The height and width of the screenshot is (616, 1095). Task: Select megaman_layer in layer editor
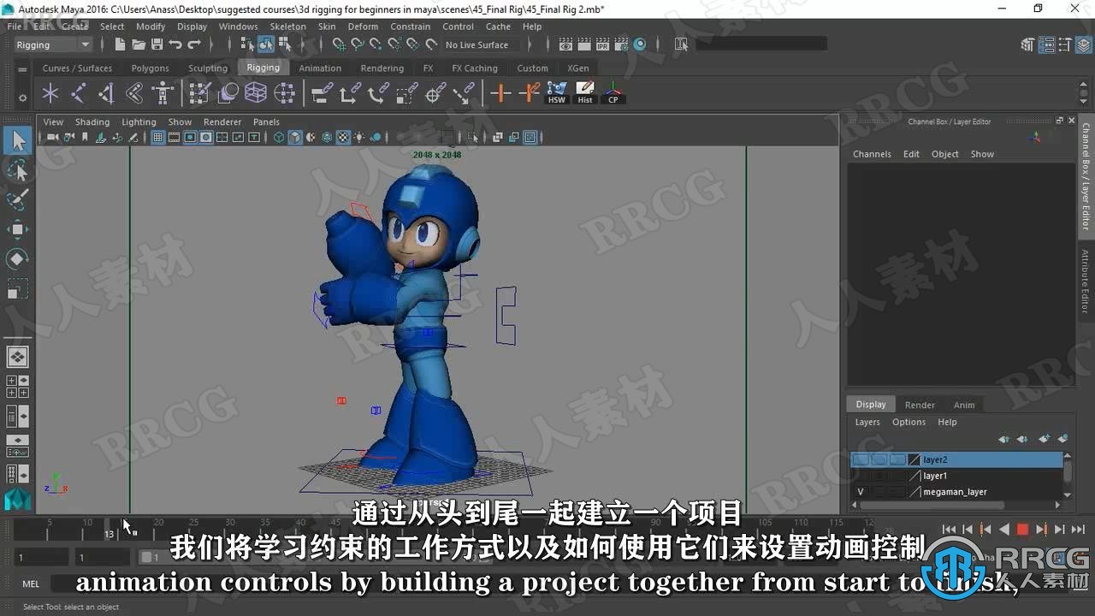coord(956,492)
